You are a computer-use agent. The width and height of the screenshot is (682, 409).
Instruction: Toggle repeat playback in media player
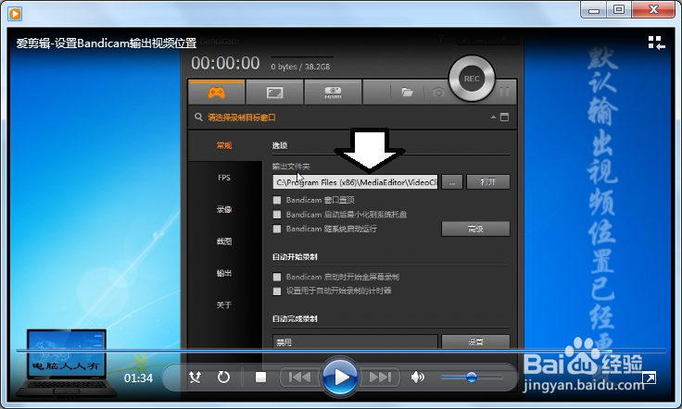point(223,377)
